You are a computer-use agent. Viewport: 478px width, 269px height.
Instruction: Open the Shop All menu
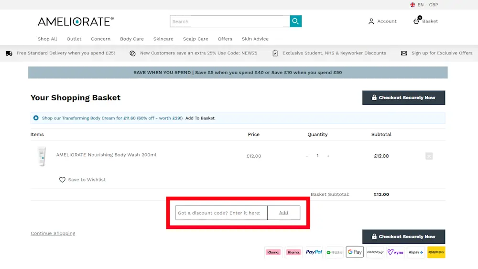[x=47, y=39]
